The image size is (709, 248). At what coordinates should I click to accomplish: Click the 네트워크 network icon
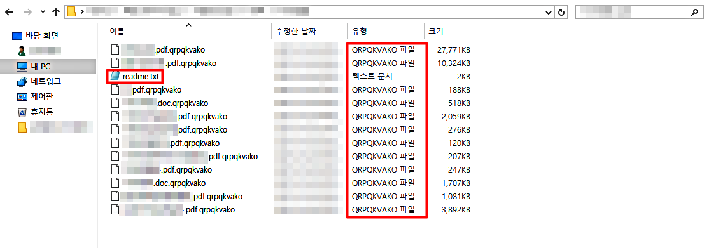click(x=22, y=82)
